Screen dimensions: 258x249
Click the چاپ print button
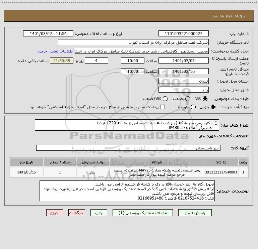(x=99, y=213)
